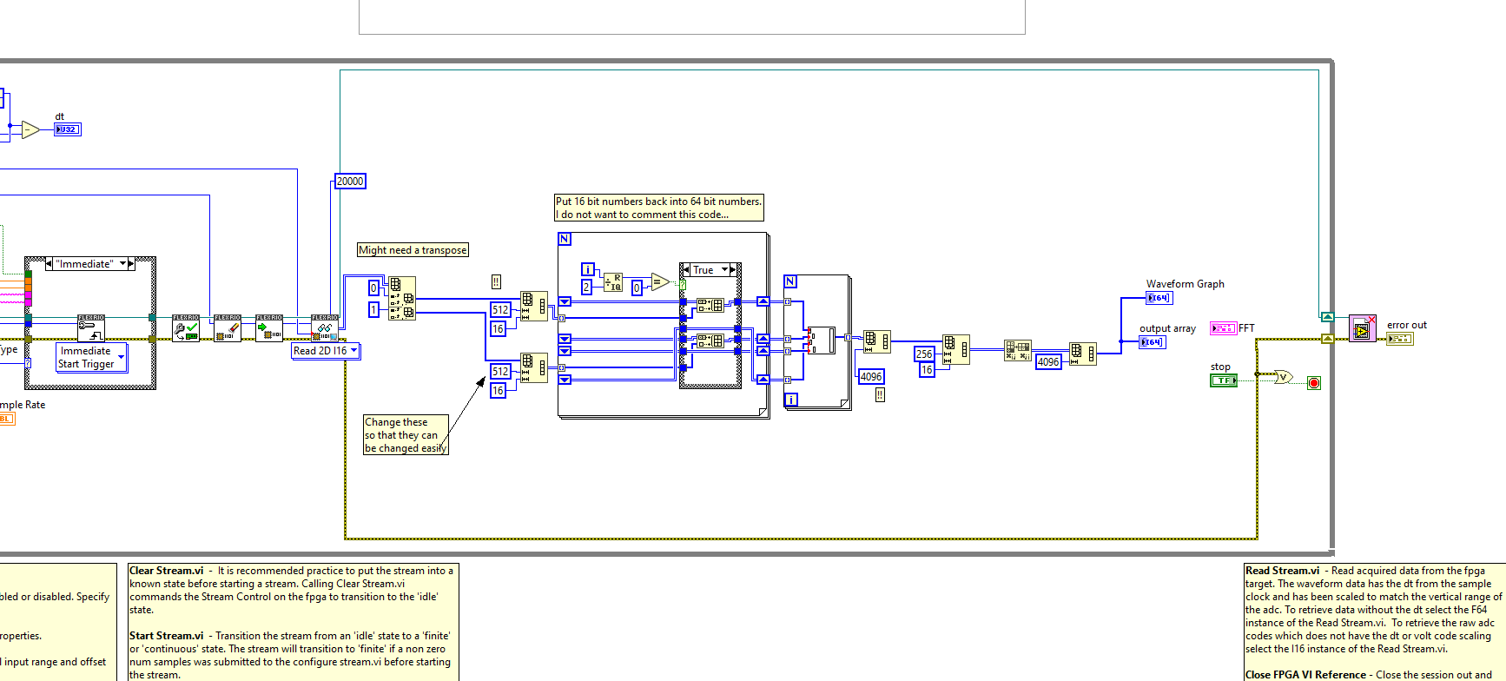Click the 20000 numeric constant

tap(350, 182)
